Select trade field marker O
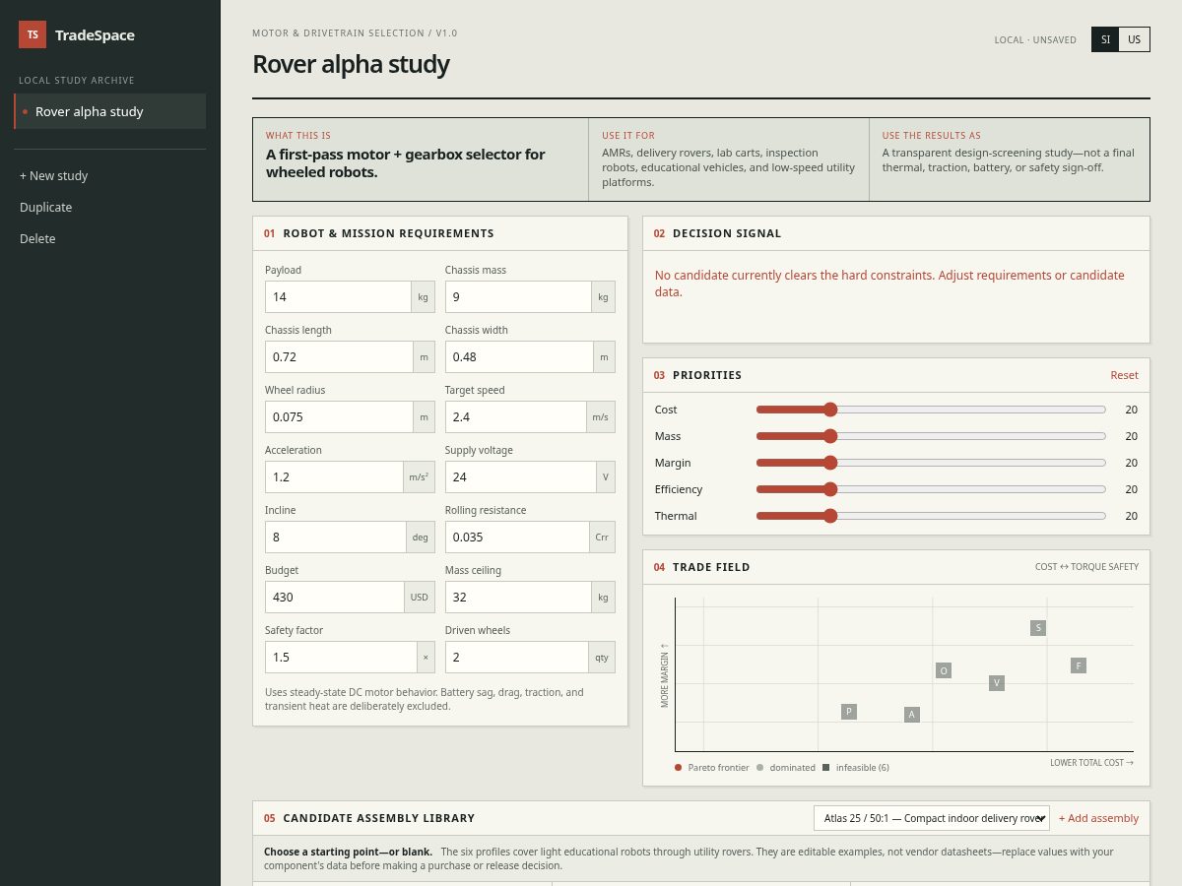Image resolution: width=1182 pixels, height=886 pixels. tap(944, 670)
